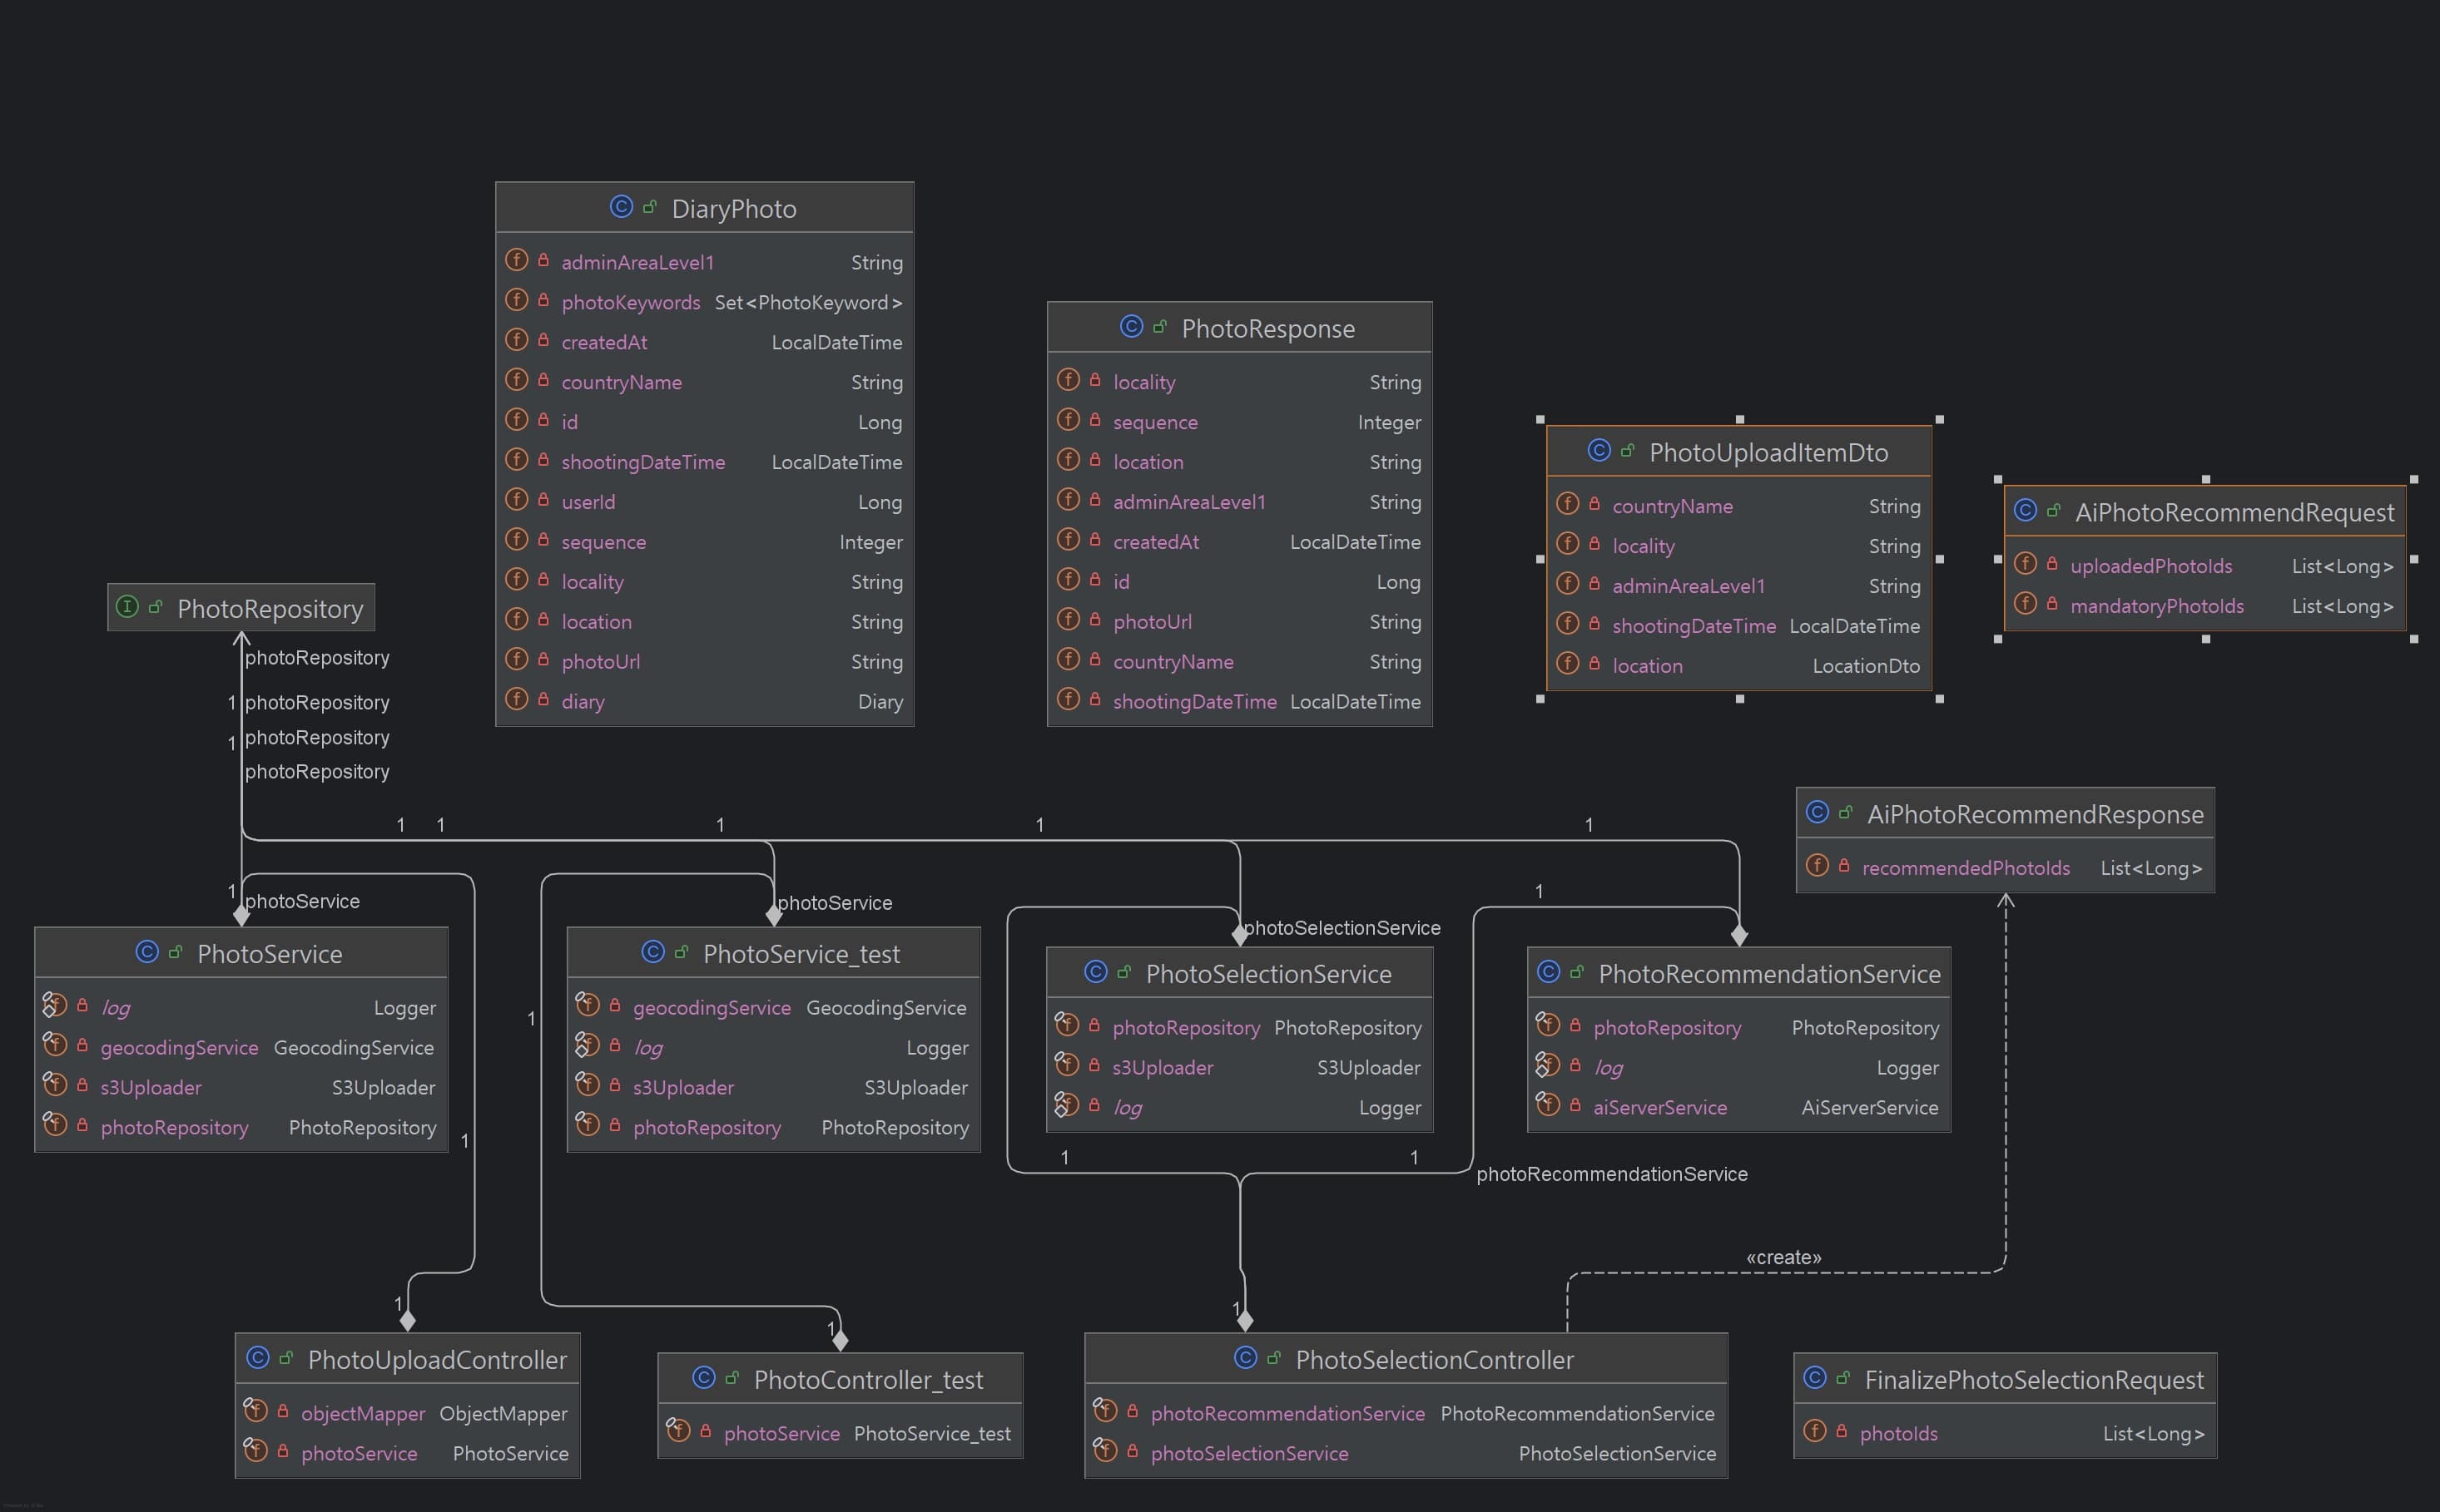Viewport: 2440px width, 1512px height.
Task: Click the visibility icon next to FinalizePhotoSelectionRequest
Action: click(x=1842, y=1378)
